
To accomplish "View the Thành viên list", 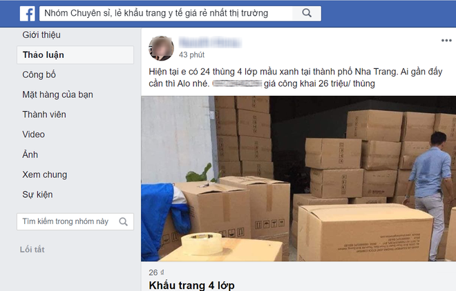I will (44, 114).
